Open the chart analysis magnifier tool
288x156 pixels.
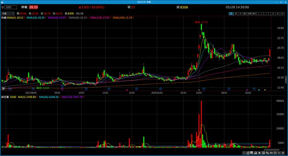pos(248,153)
